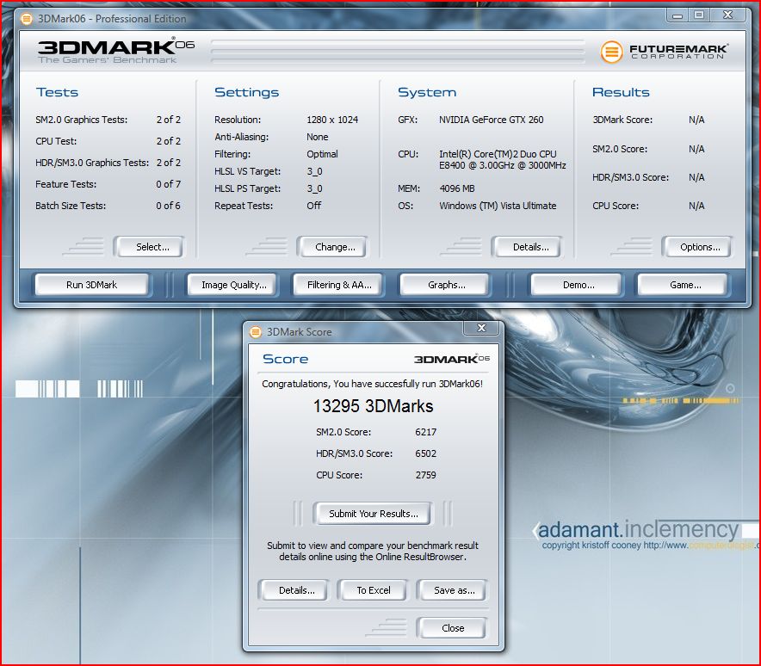Close the 3DMark06 main window
The image size is (761, 666).
point(727,15)
